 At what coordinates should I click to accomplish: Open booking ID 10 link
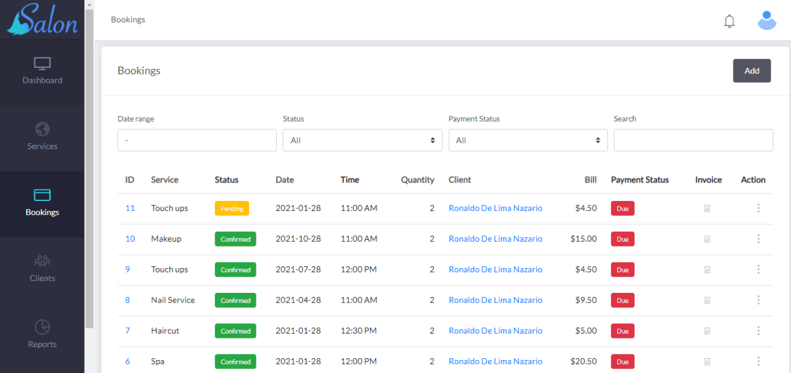point(130,239)
